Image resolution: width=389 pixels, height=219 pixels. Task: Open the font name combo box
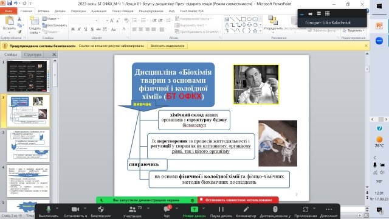(84, 20)
